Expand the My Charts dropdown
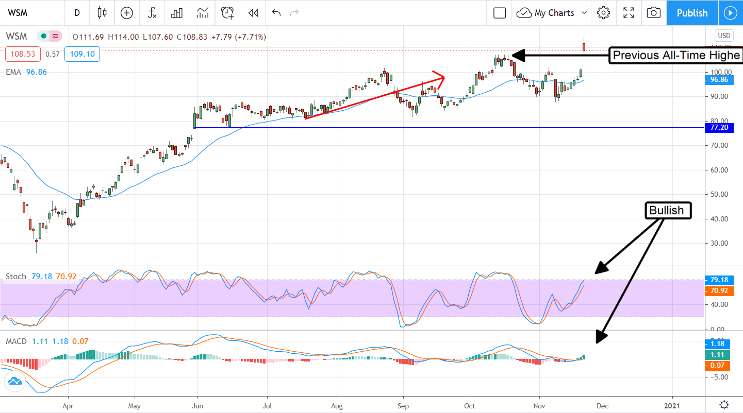Viewport: 743px width, 413px height. (x=552, y=13)
